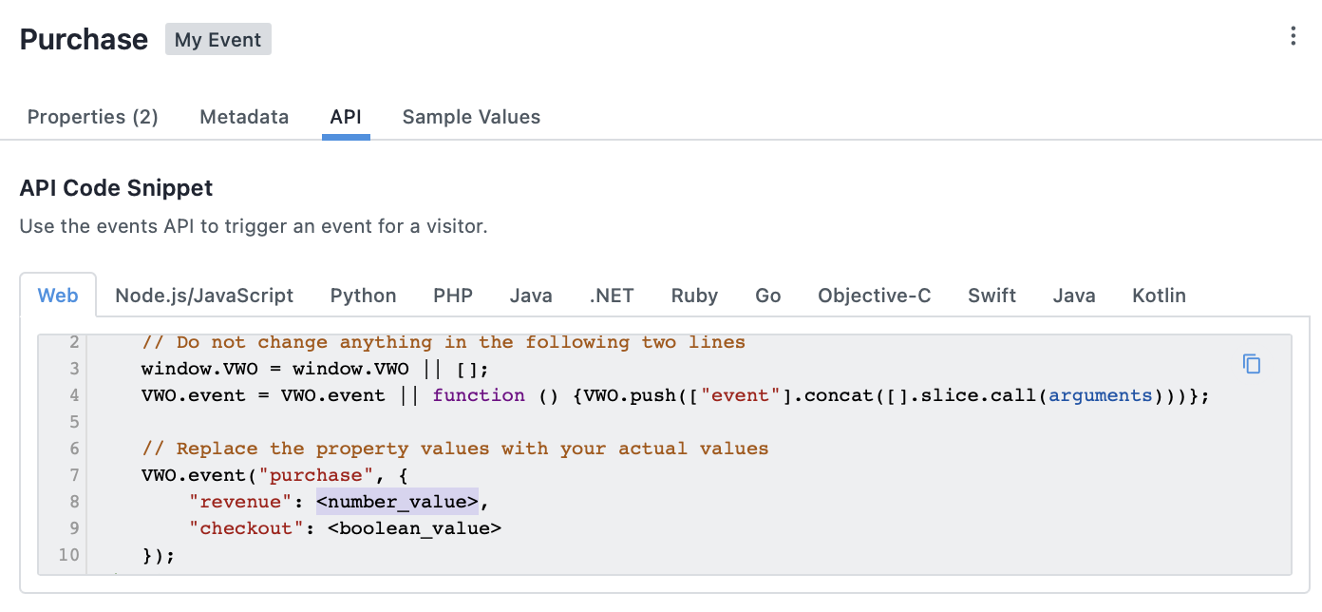Open the Kotlin snippet tab

1159,296
